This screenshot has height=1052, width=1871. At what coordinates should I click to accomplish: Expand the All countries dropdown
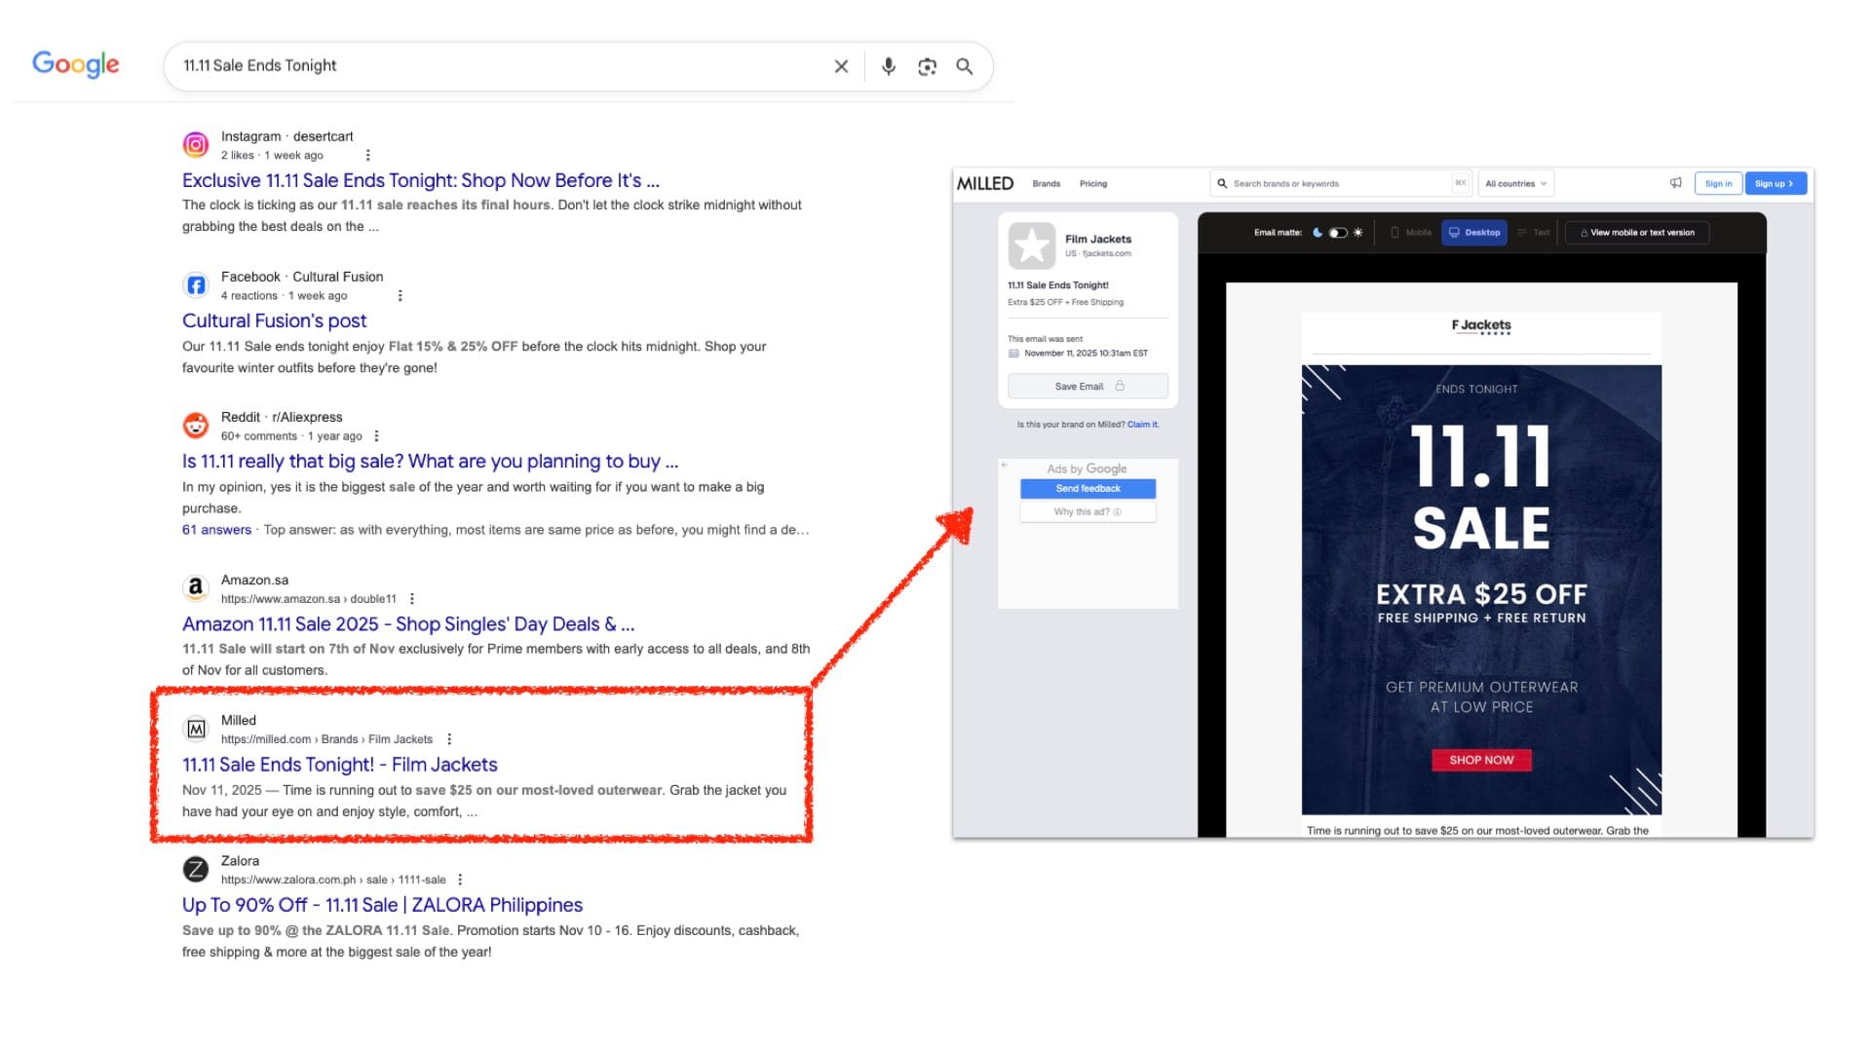coord(1515,183)
